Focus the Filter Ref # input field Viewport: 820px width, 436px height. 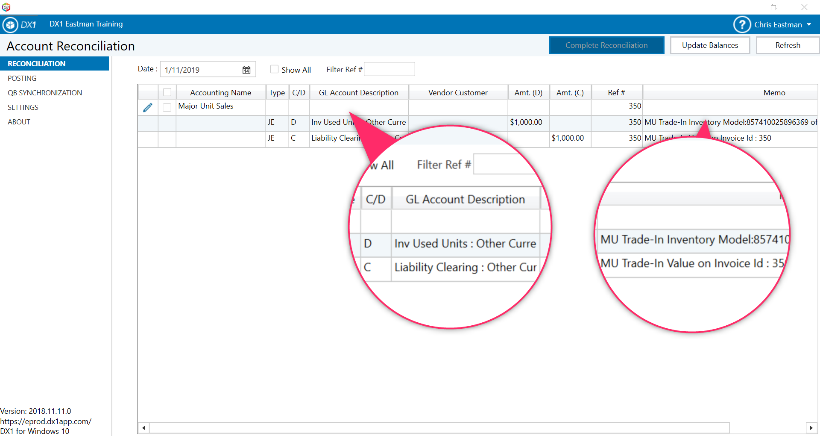coord(389,69)
